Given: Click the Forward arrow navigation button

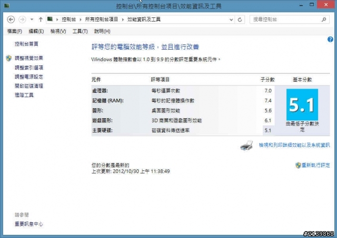Looking at the screenshot, I should pyautogui.click(x=22, y=20).
